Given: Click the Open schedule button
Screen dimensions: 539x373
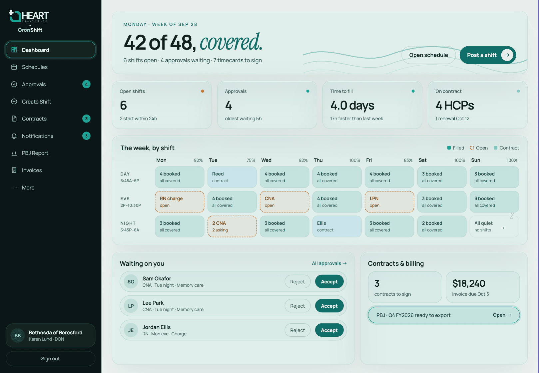Looking at the screenshot, I should click(428, 55).
